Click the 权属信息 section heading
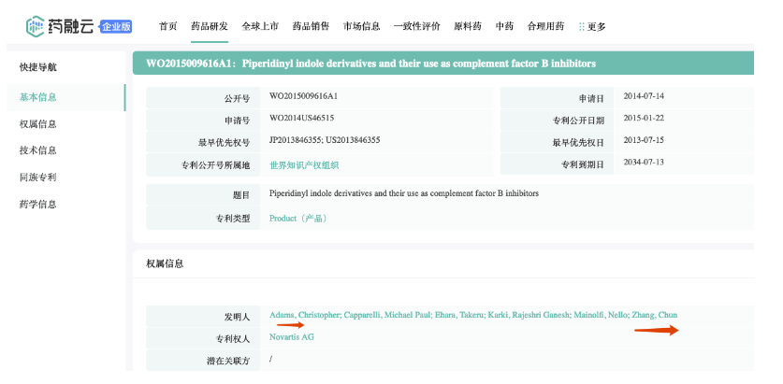The image size is (783, 384). [165, 263]
